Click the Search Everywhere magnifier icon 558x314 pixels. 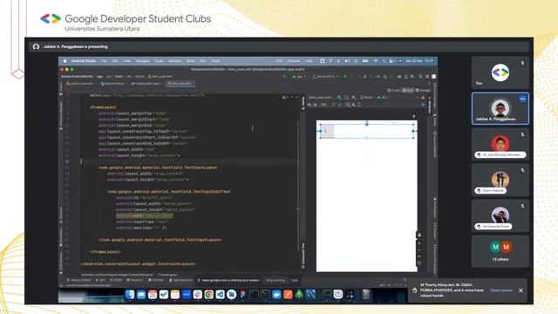(420, 77)
